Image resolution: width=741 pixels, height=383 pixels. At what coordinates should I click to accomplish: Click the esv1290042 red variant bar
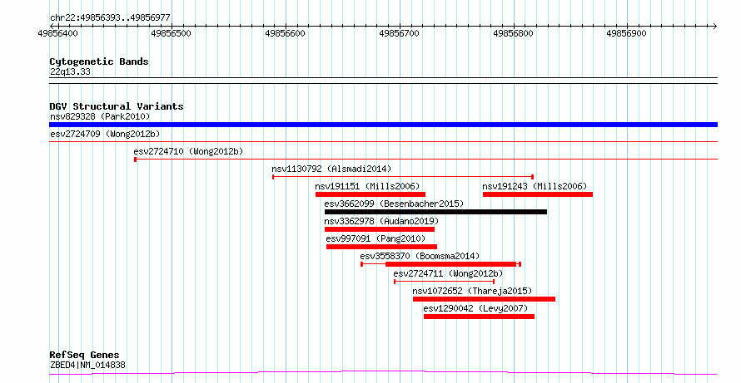pos(480,317)
